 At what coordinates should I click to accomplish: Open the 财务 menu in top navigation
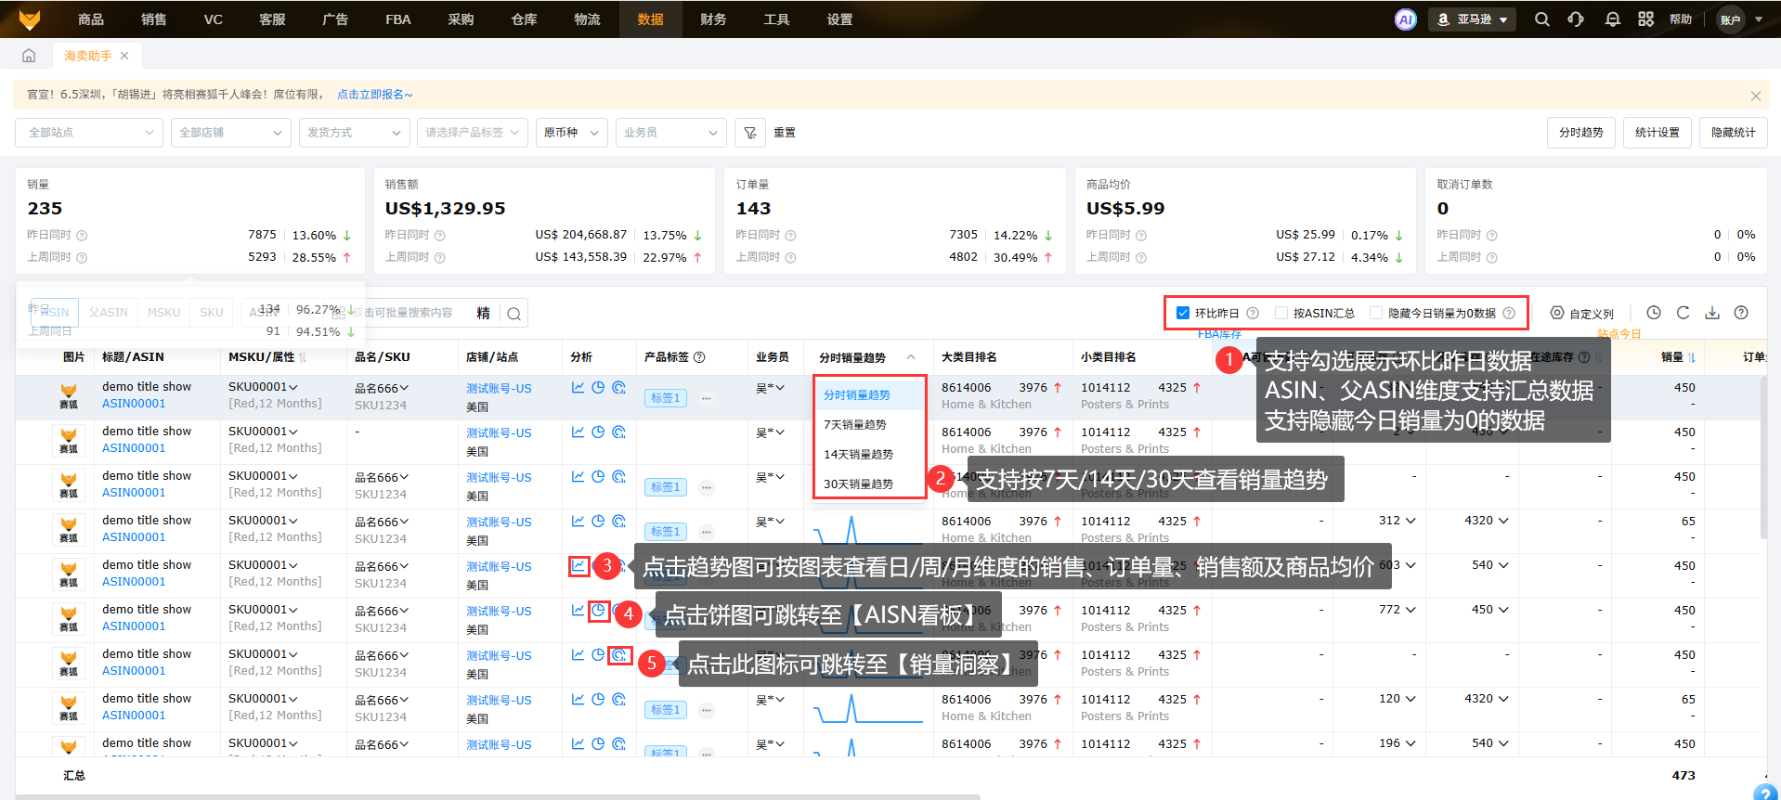tap(713, 19)
